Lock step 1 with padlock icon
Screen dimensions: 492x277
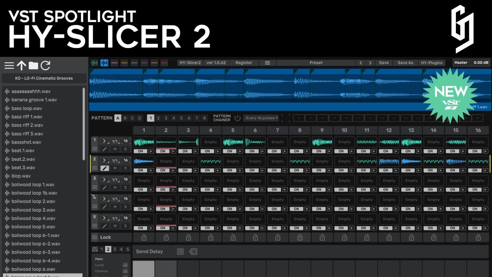pos(144,238)
